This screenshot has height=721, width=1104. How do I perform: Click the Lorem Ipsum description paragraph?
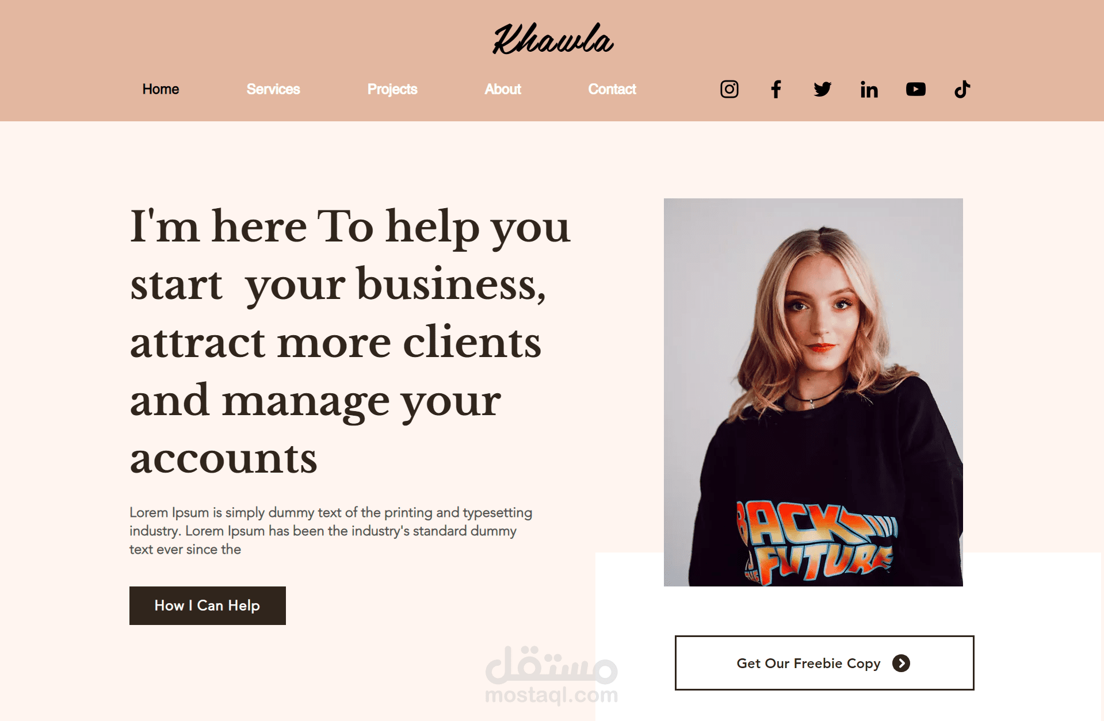(x=331, y=531)
